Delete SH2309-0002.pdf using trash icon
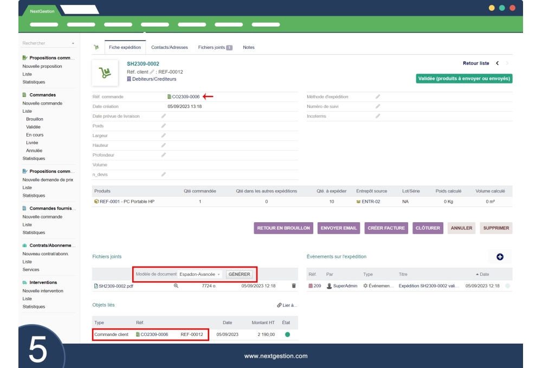 (x=294, y=286)
